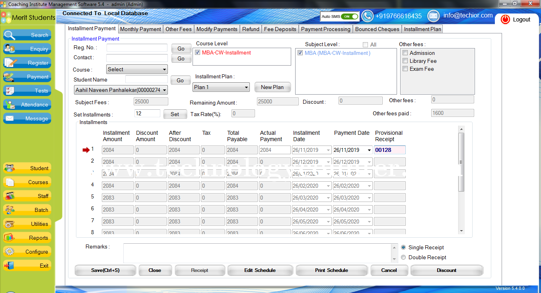Click the Provisional Receipt field 00128

point(390,150)
